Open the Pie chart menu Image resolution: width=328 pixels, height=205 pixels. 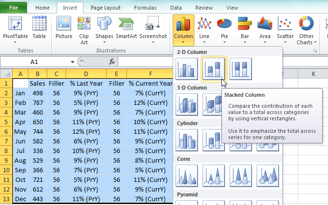[224, 30]
